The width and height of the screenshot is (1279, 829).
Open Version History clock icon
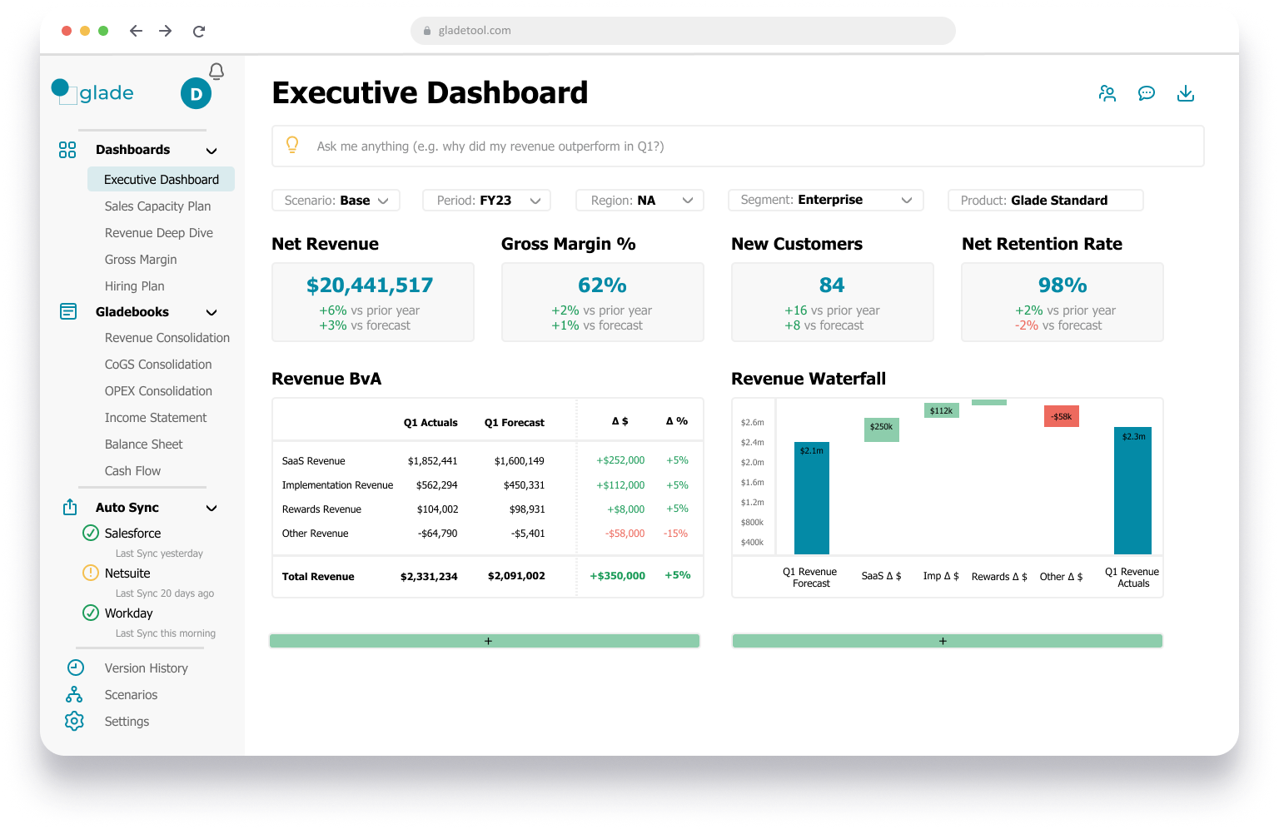(x=75, y=668)
